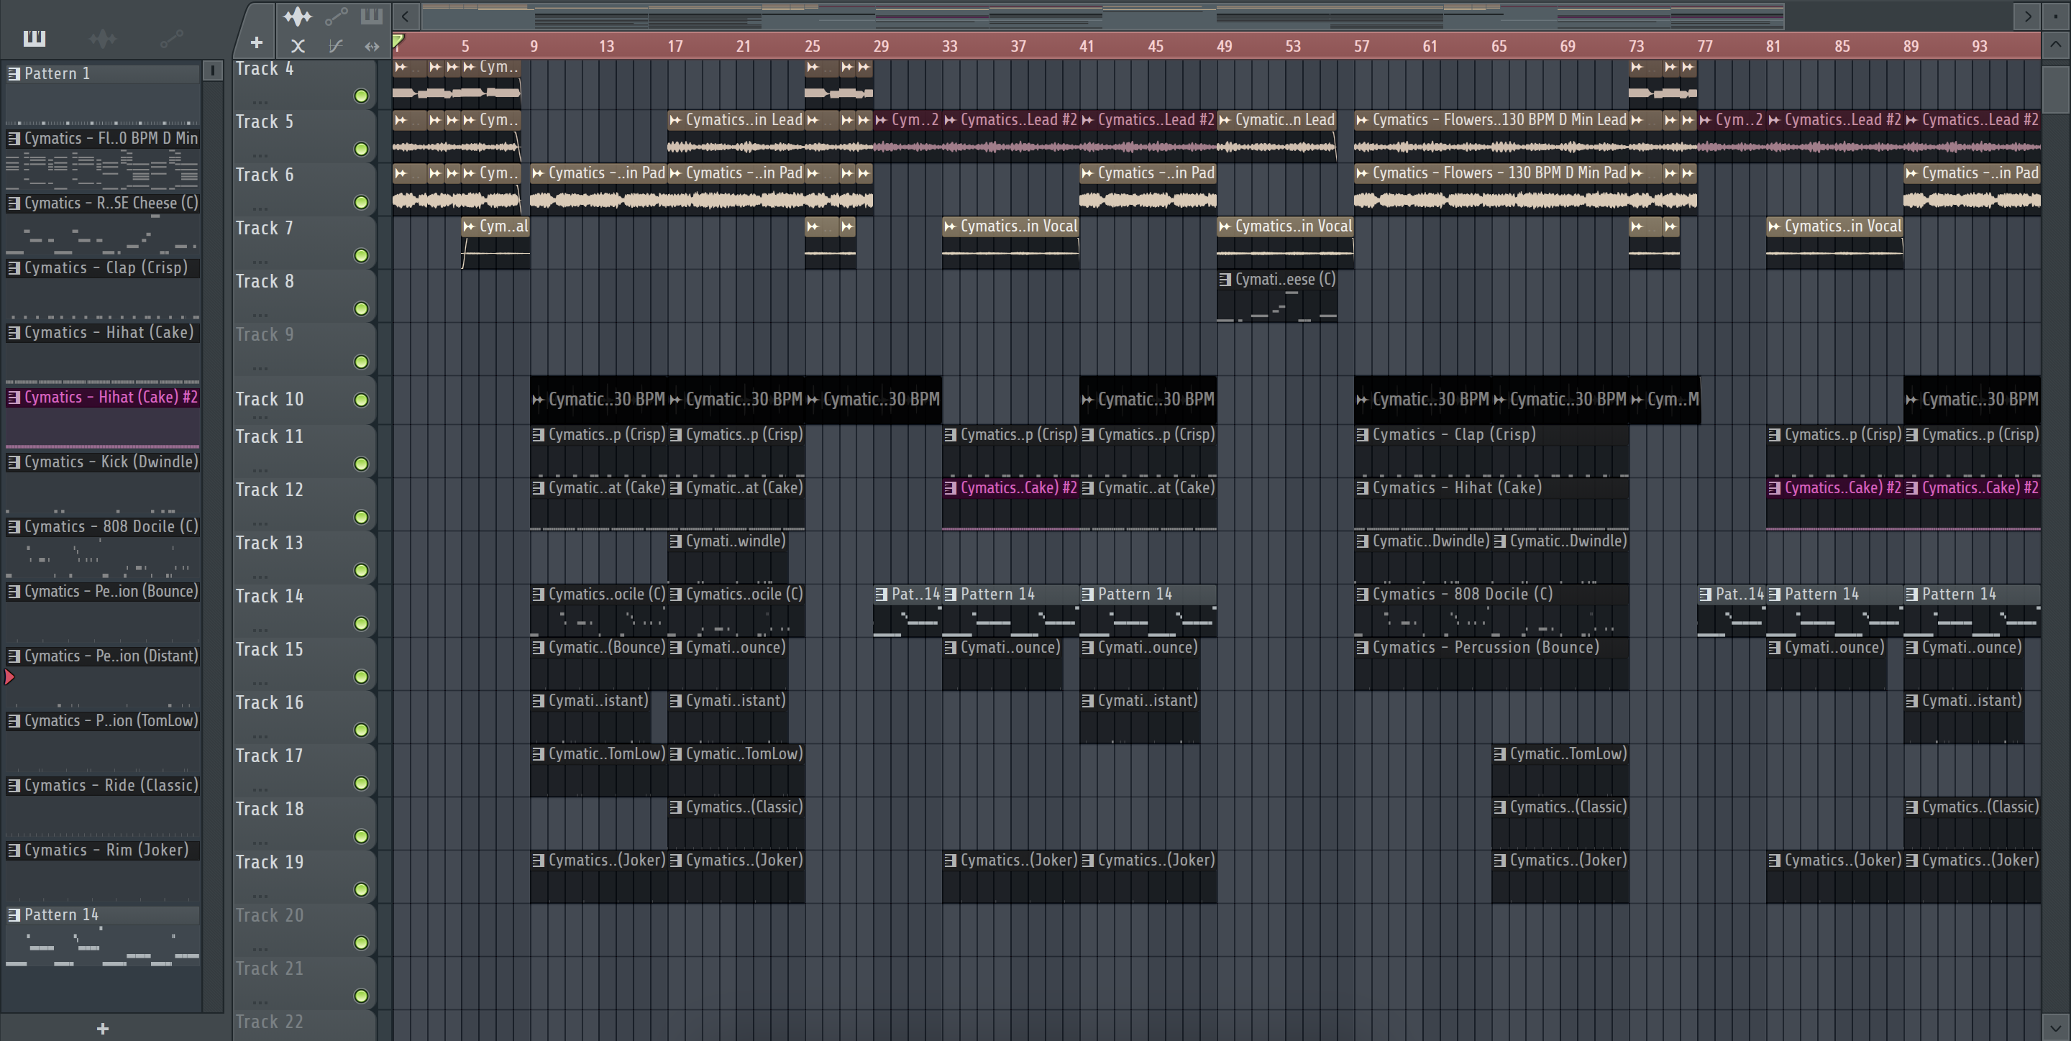The height and width of the screenshot is (1041, 2071).
Task: Click the icon beside Cymatics - Rim (Joker) in picker
Action: click(x=14, y=850)
